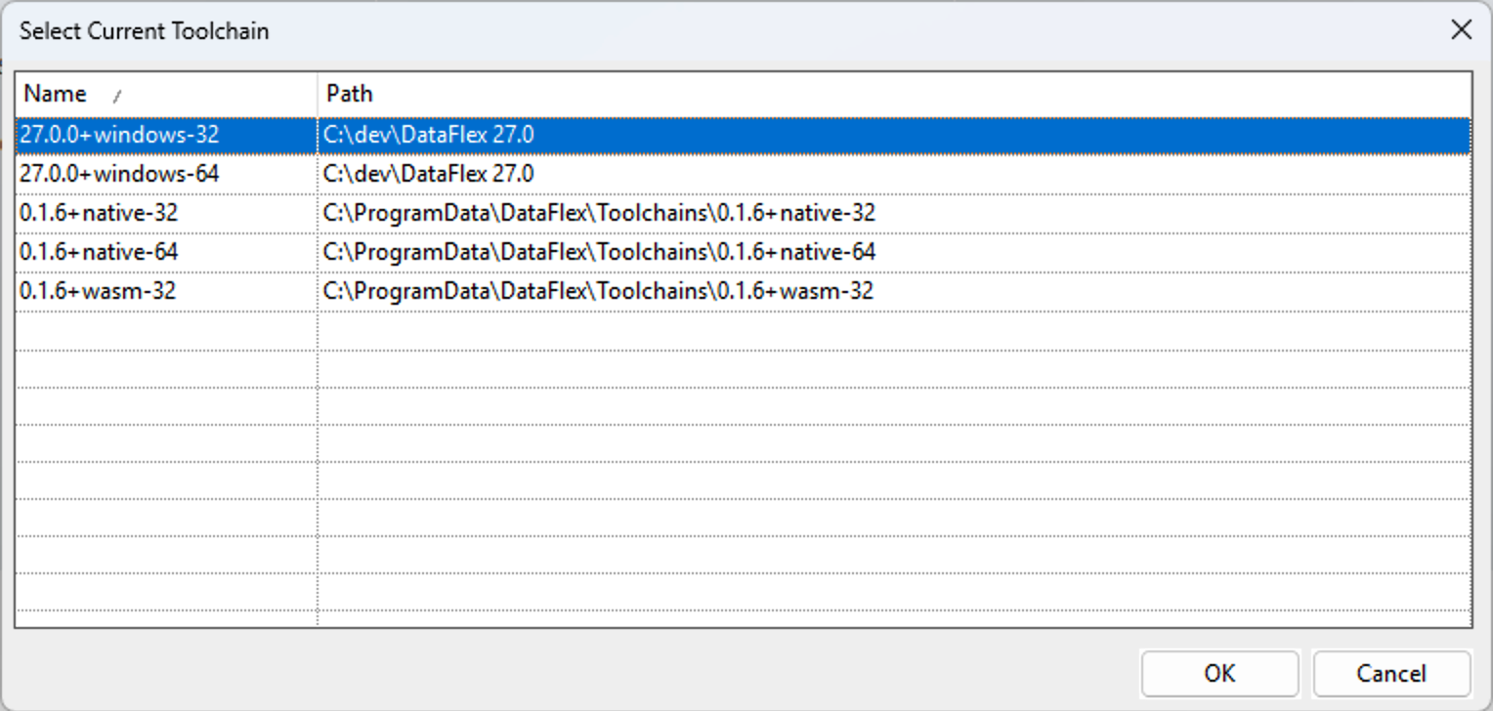Sort the list by Name column header
The height and width of the screenshot is (711, 1493).
tap(166, 94)
